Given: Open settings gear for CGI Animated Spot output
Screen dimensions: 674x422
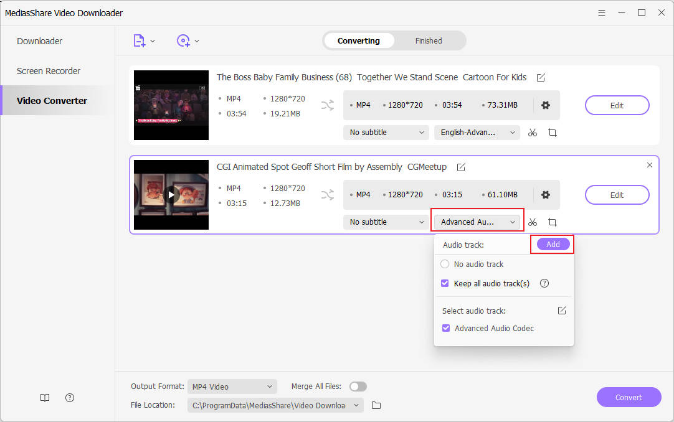Looking at the screenshot, I should click(x=546, y=195).
